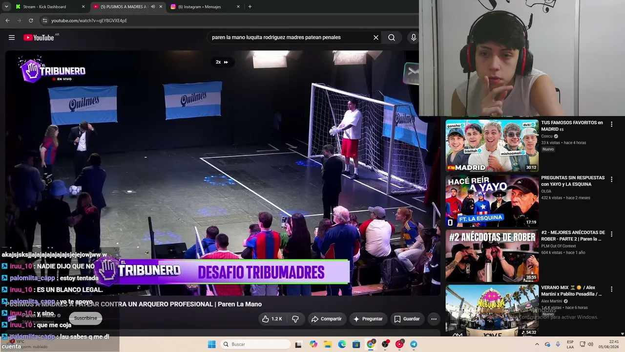Click the 2x playback speed indicator
Viewport: 625px width, 352px height.
click(x=222, y=62)
